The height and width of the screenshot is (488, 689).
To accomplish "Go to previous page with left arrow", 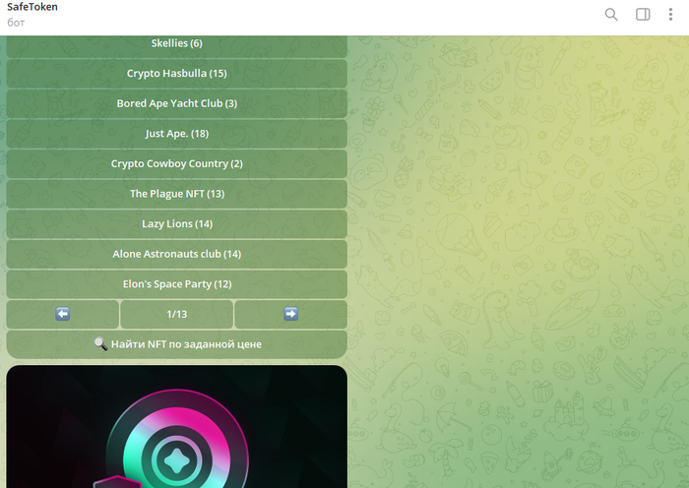I will click(x=62, y=314).
